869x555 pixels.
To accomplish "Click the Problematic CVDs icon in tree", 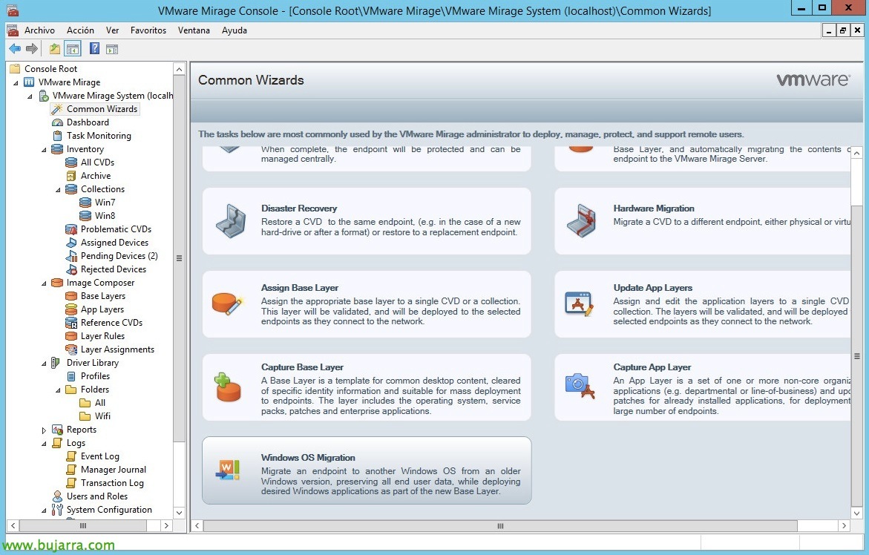I will (x=71, y=229).
